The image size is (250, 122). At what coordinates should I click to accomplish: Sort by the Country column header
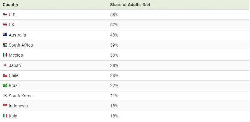tap(10, 5)
